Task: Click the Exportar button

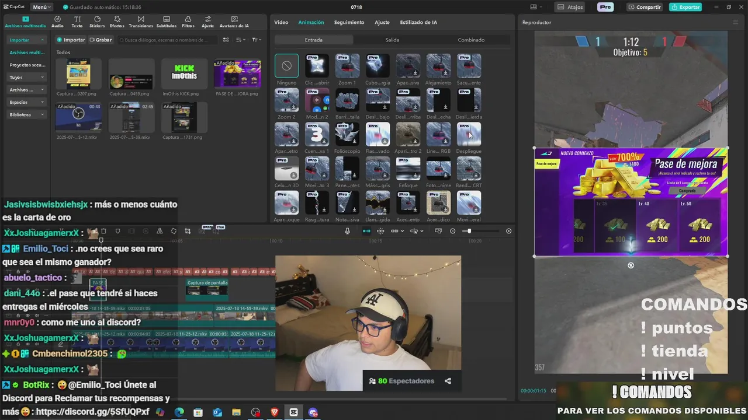Action: tap(685, 7)
